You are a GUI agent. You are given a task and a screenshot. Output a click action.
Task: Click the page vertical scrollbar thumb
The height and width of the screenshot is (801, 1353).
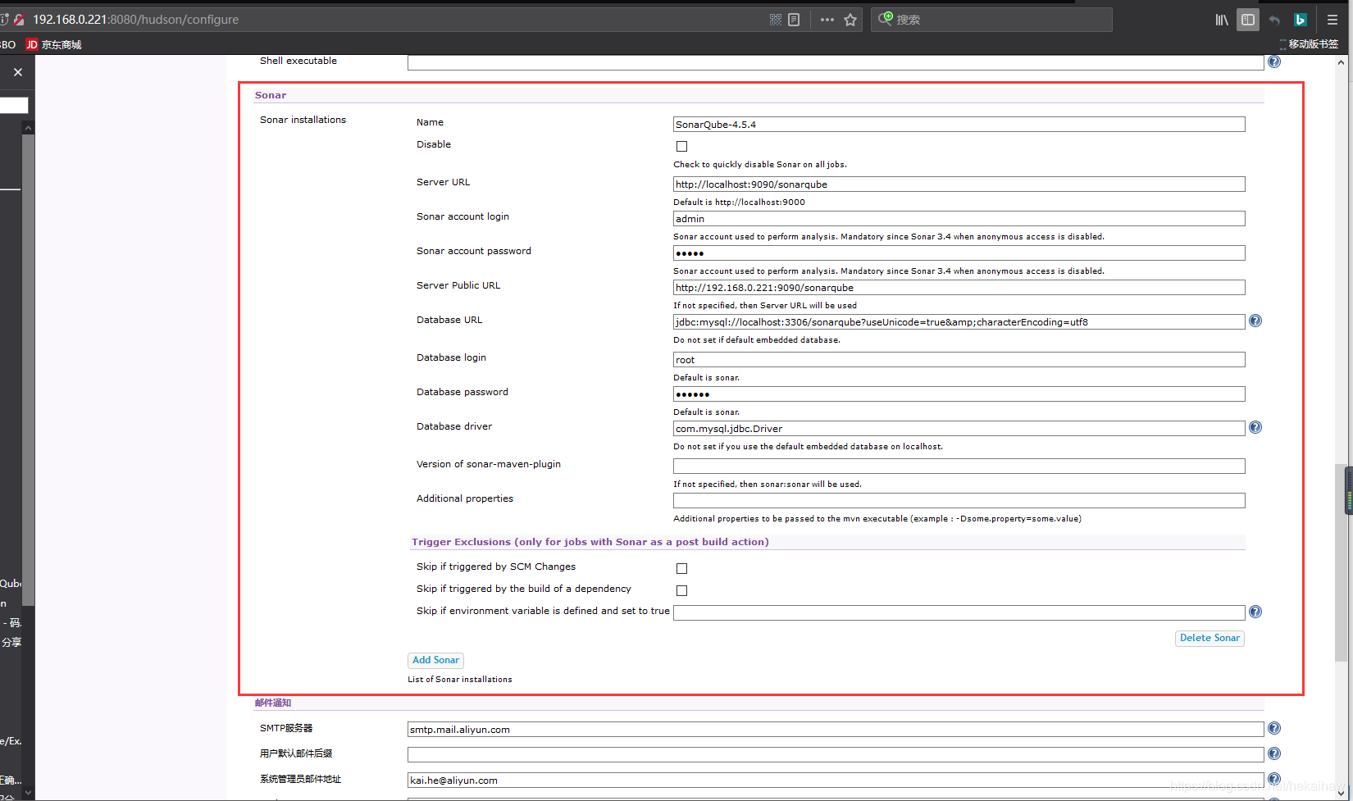click(x=1341, y=562)
